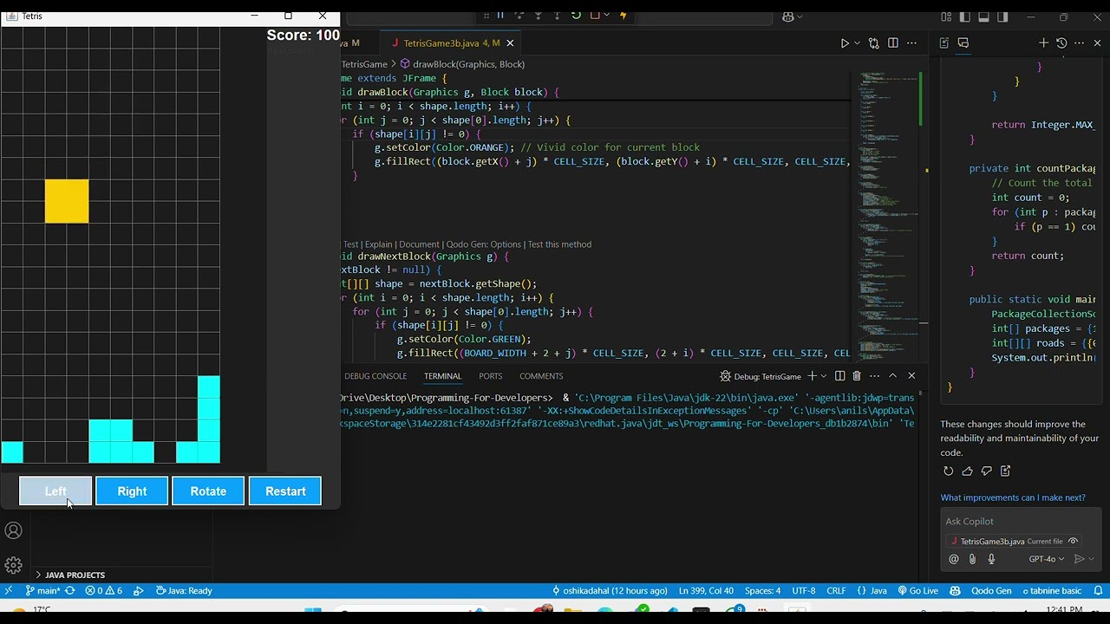This screenshot has height=624, width=1110.
Task: Click the hot code replace lightning icon
Action: (623, 15)
